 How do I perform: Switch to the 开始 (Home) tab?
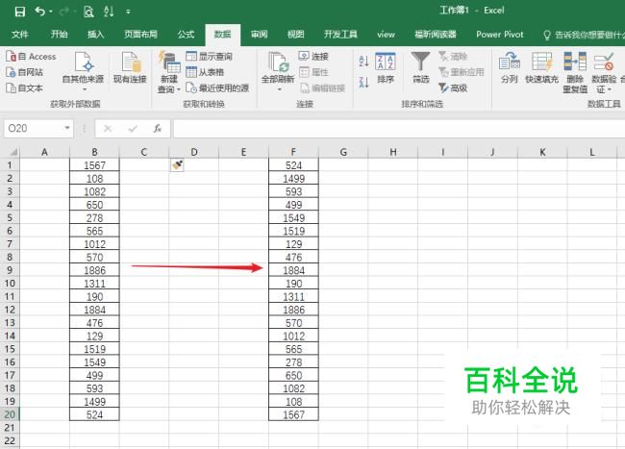click(59, 35)
